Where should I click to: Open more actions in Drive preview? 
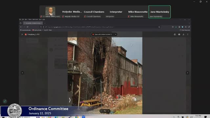[x=188, y=34]
